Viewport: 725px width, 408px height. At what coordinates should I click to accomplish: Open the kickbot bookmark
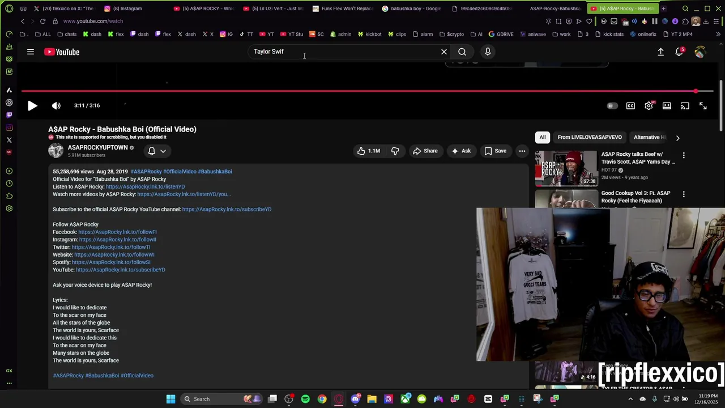(x=369, y=34)
